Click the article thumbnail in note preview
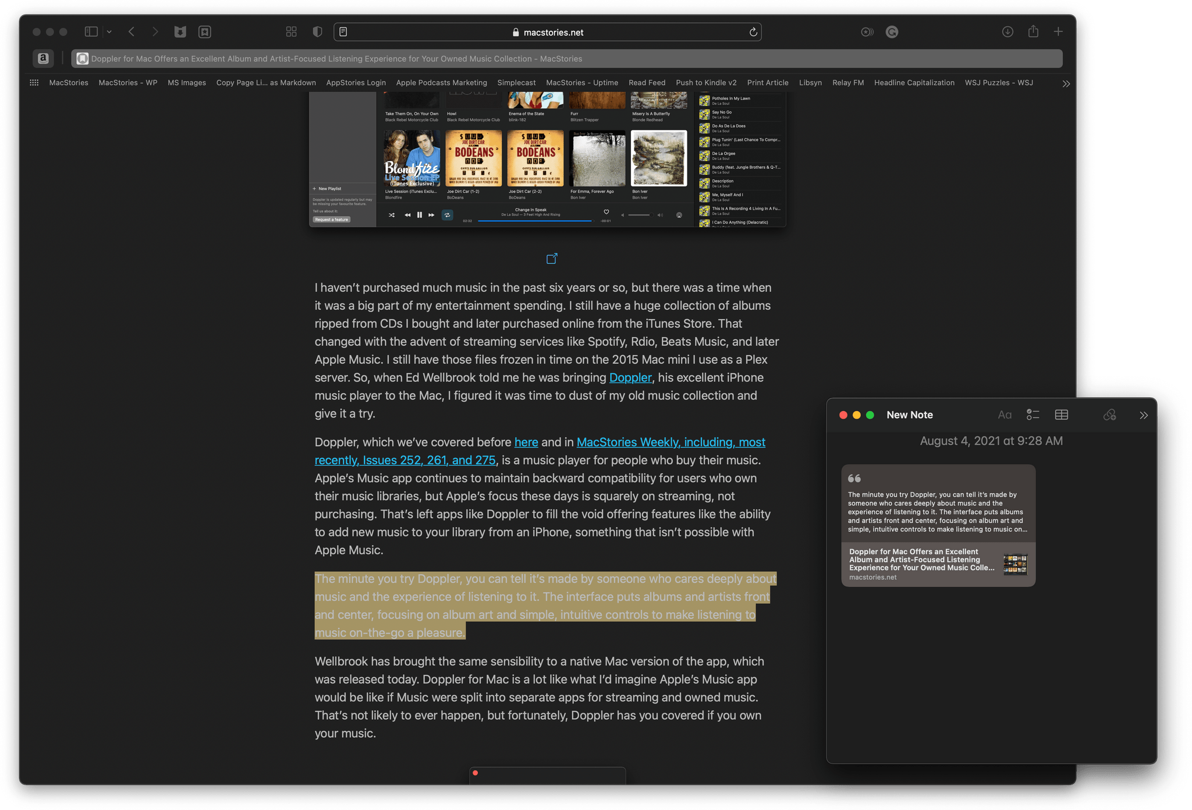Screen dimensions: 1192x810 point(1016,564)
